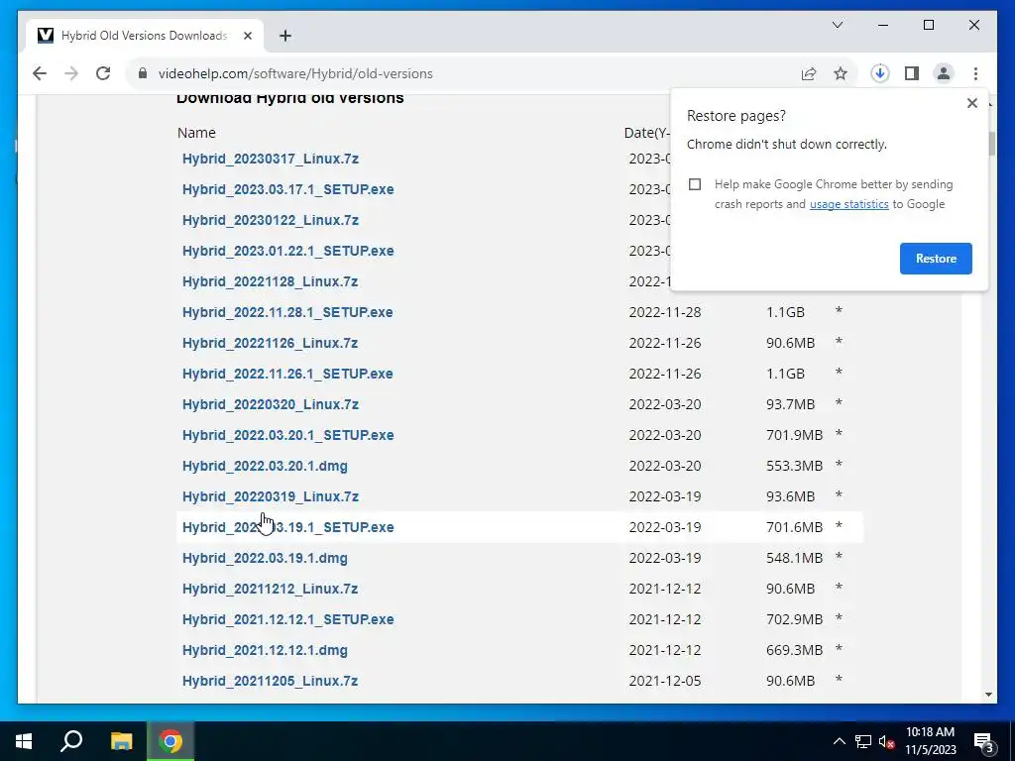Click the Hybrid_2022.03.20.1.dmg link
The height and width of the screenshot is (761, 1015).
coord(265,466)
